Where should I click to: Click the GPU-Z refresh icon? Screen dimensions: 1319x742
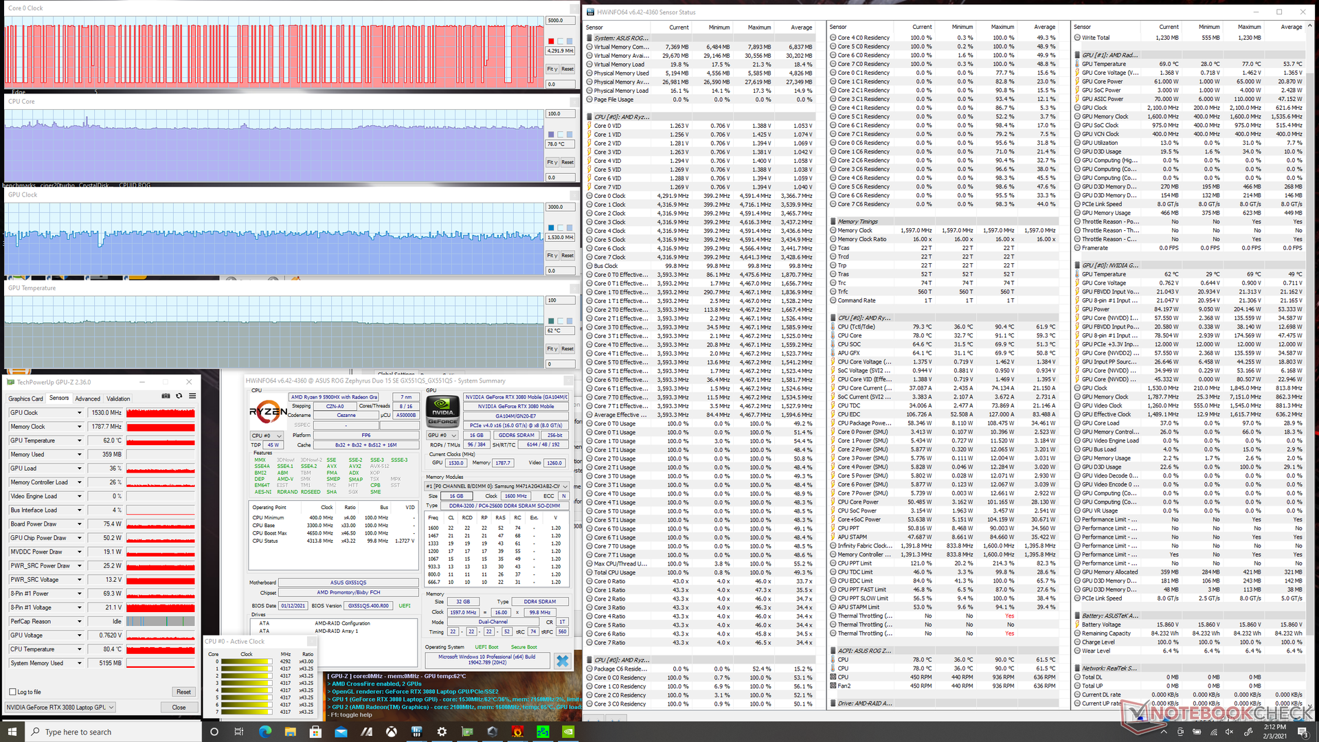pos(179,396)
